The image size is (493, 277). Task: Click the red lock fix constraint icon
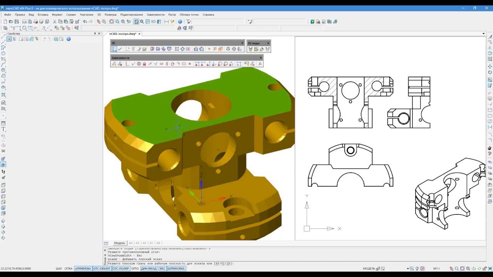coord(144,64)
